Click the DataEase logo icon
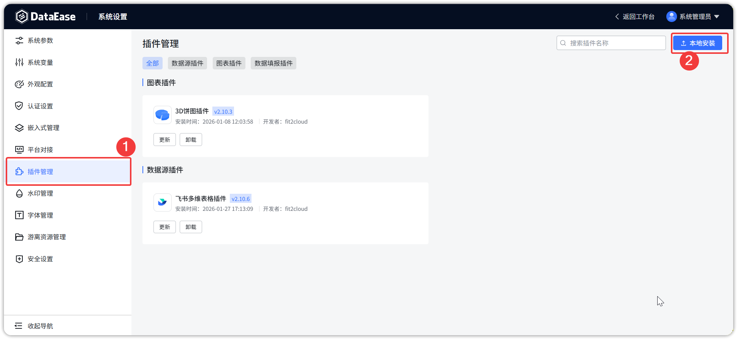The width and height of the screenshot is (737, 339). [22, 16]
